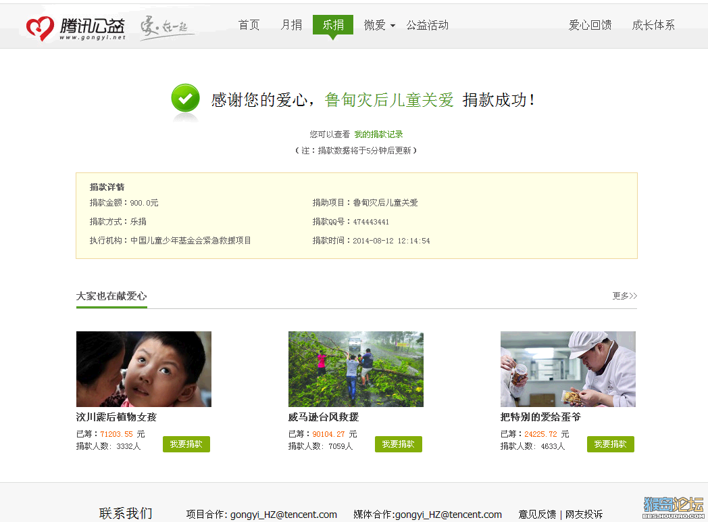Open the 汶川震后植物女孩 photo thumbnail

(144, 369)
